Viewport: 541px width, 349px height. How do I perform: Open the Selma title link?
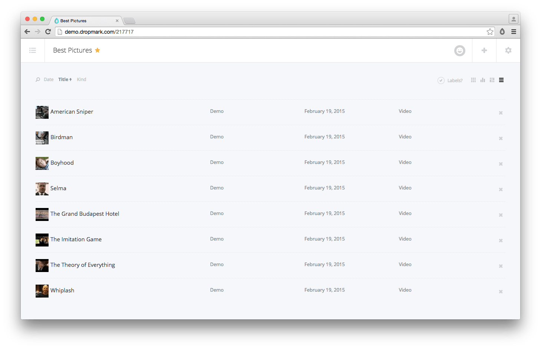58,188
